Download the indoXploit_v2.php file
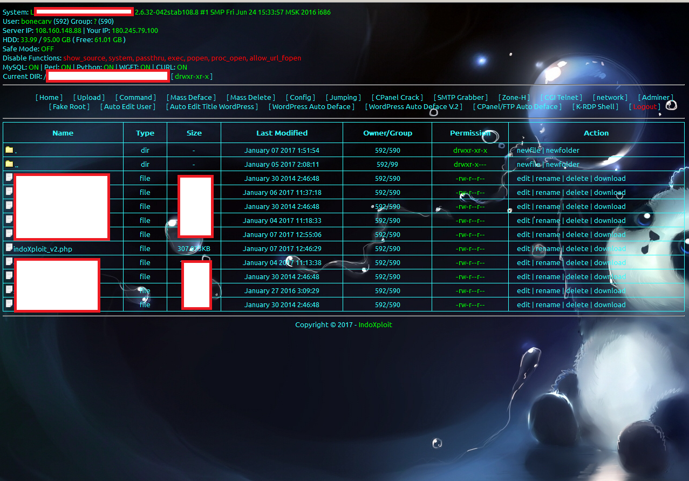Image resolution: width=689 pixels, height=481 pixels. (x=609, y=248)
